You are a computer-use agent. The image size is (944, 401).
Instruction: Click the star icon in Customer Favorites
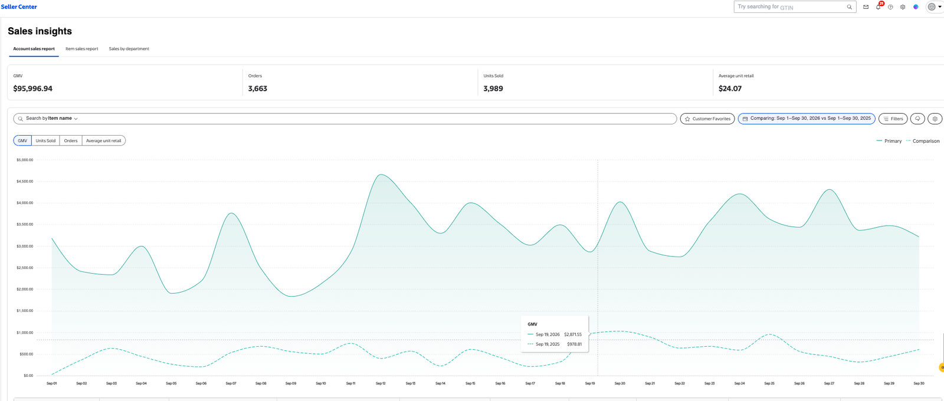687,119
